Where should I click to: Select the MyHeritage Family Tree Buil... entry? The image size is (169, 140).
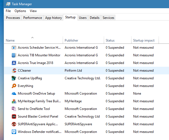pyautogui.click(x=39, y=101)
